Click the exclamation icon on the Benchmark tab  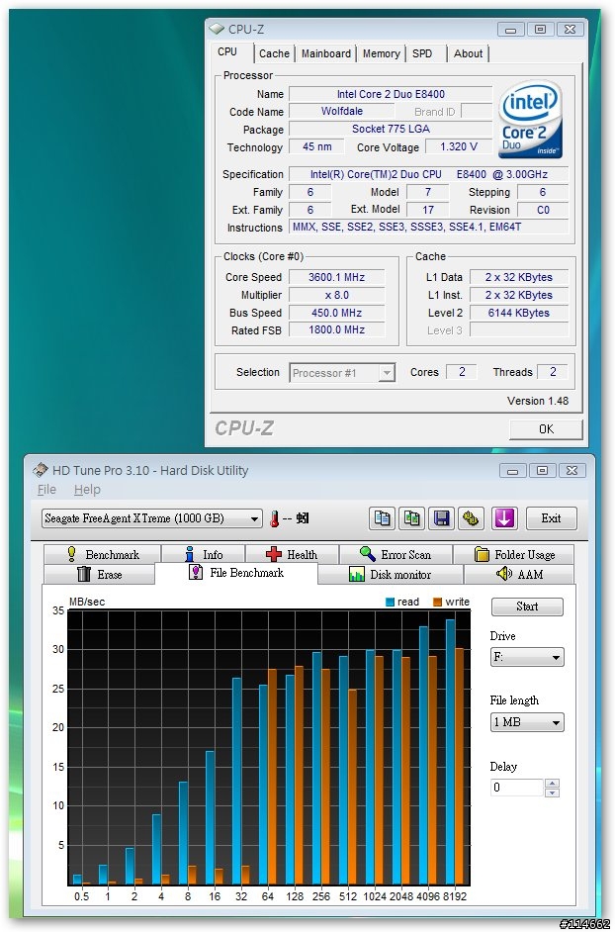click(x=72, y=554)
